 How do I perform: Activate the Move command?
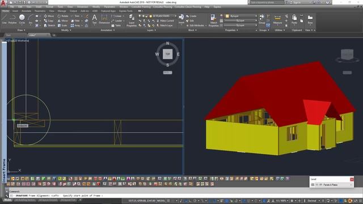(49, 16)
